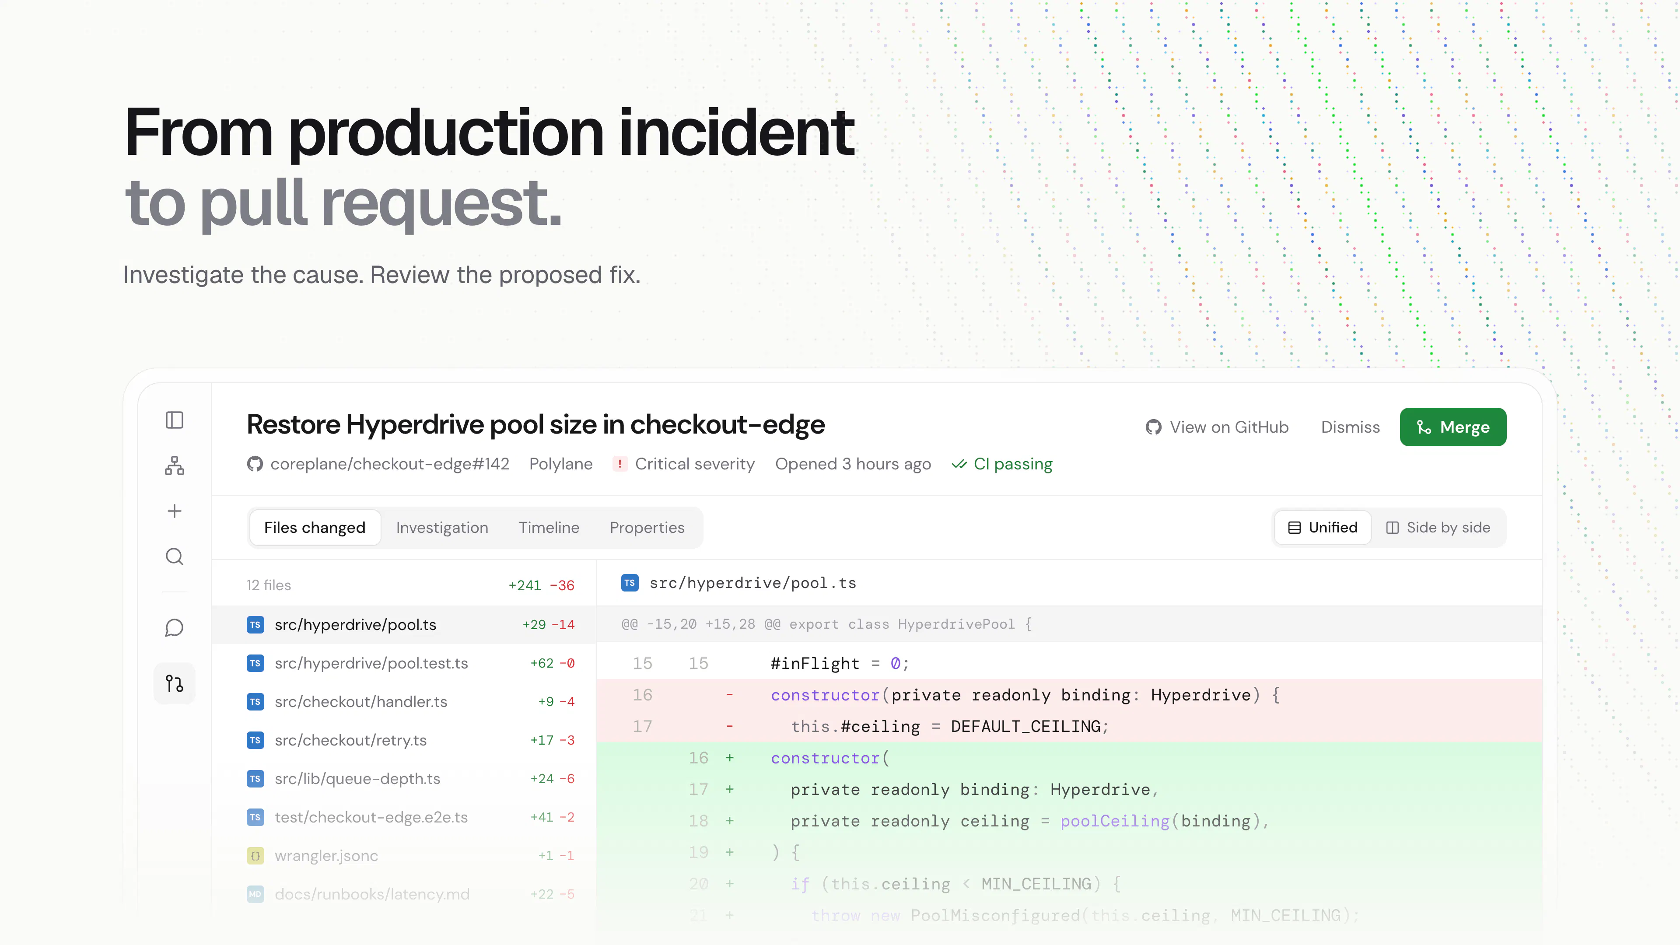Select test/checkout-edge.e2e.ts file
The height and width of the screenshot is (945, 1680).
(404, 817)
